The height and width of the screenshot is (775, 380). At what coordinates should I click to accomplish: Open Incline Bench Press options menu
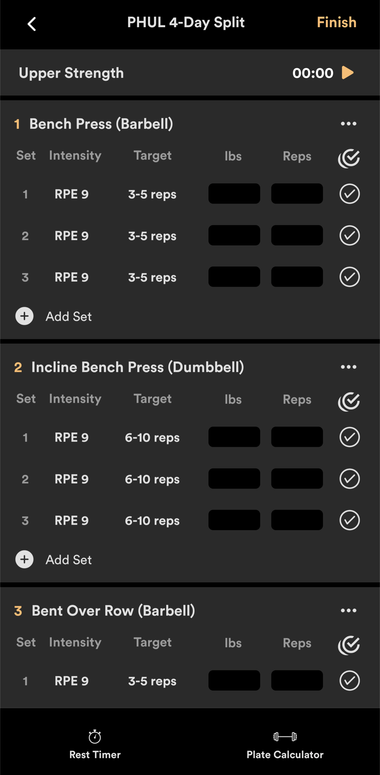(x=349, y=367)
